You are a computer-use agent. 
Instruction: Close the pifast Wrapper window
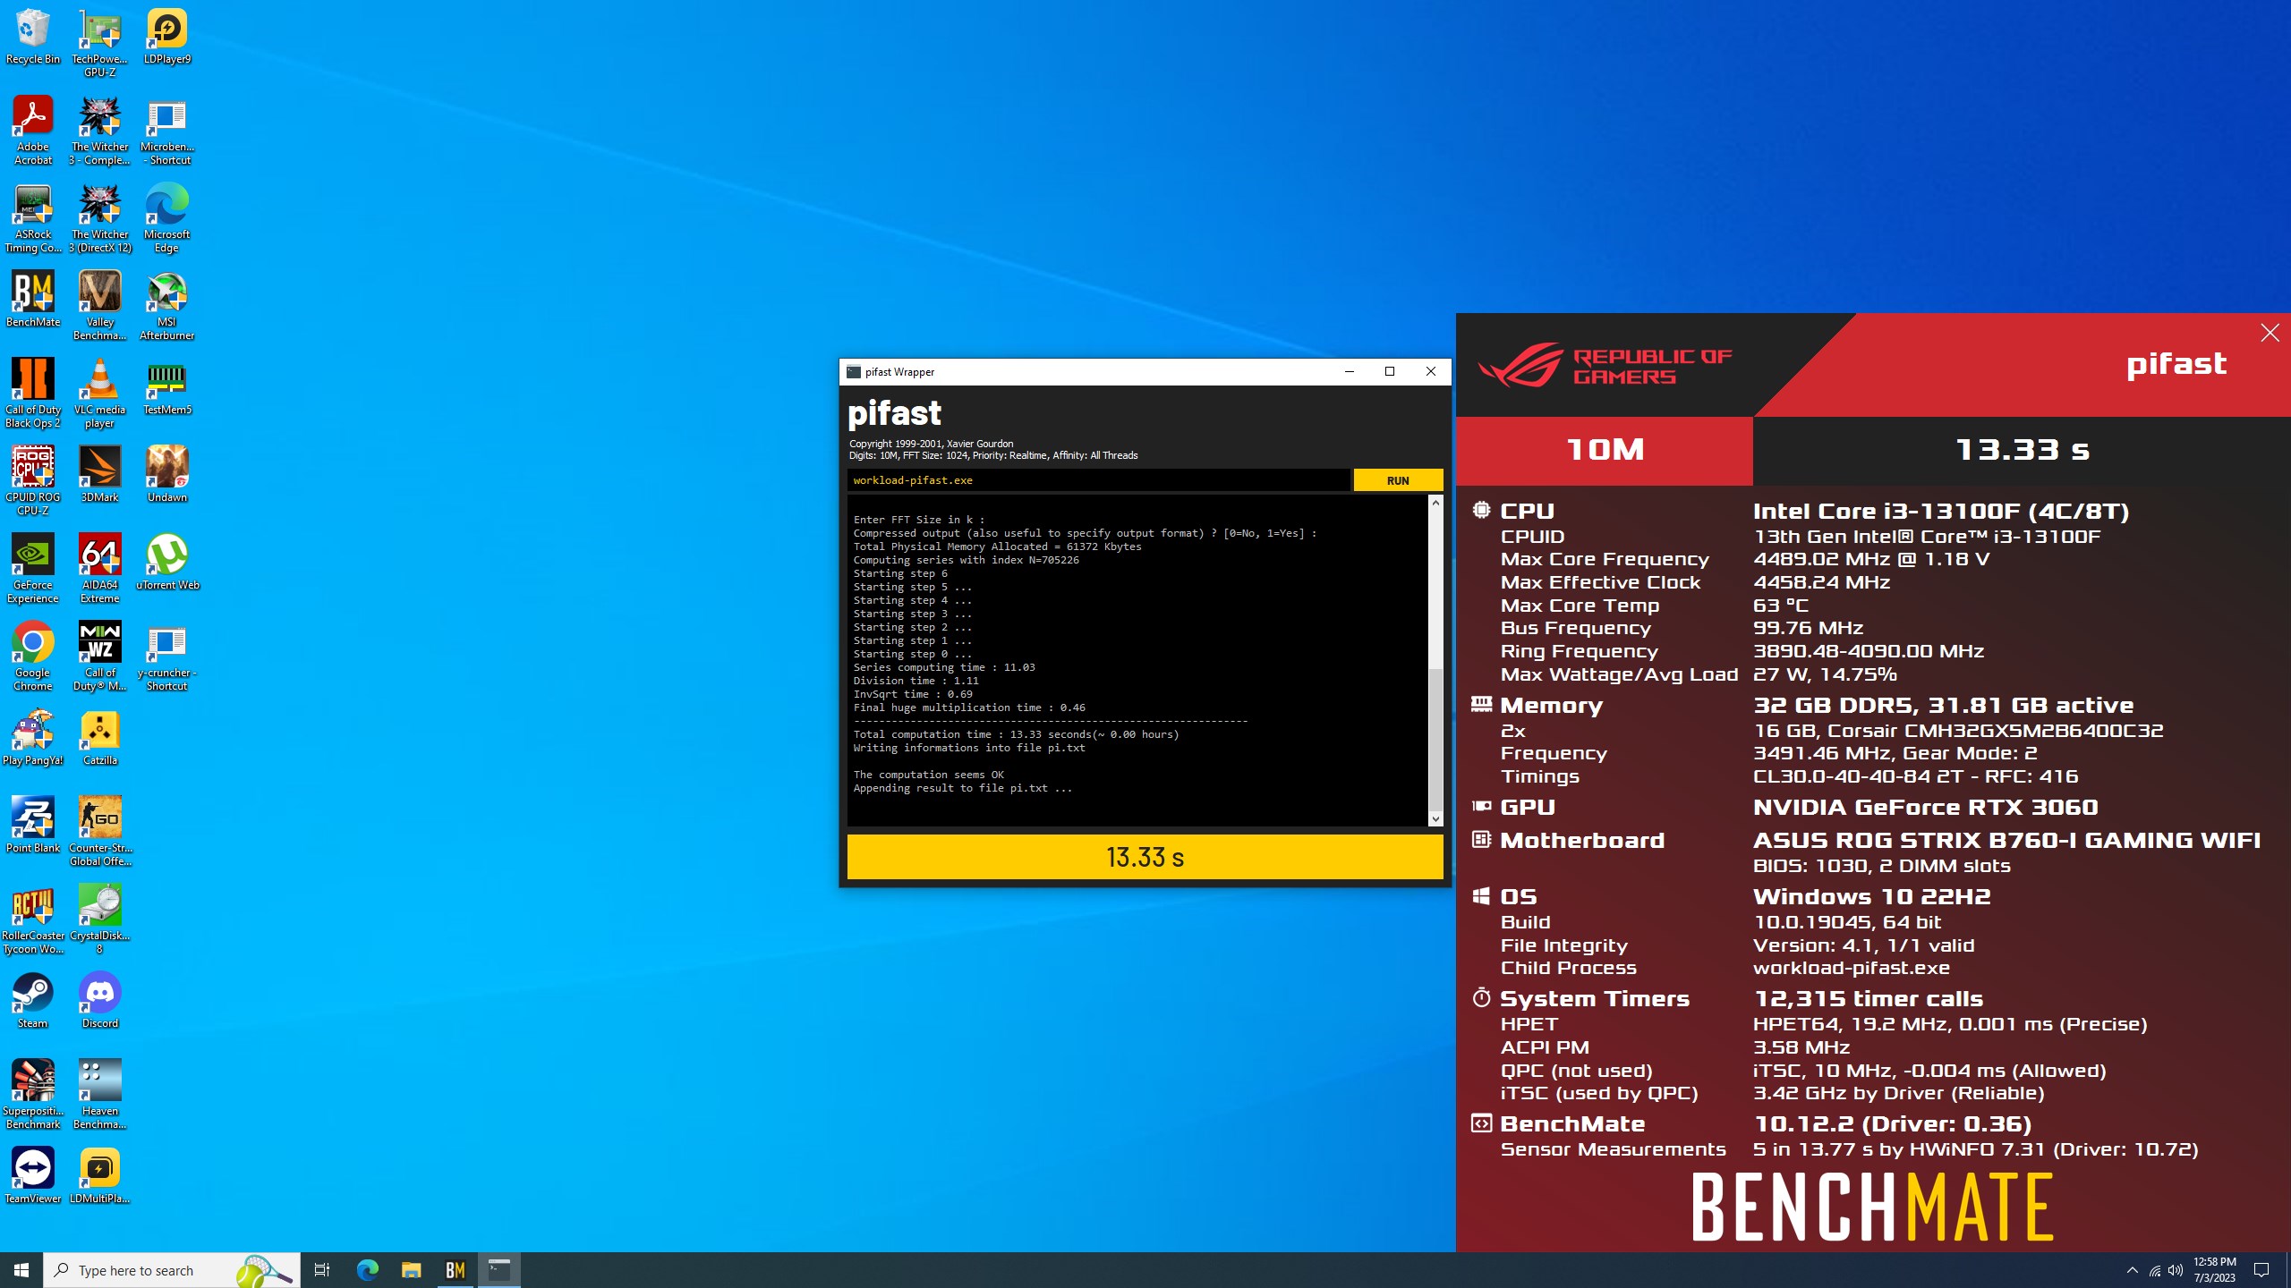(x=1431, y=372)
